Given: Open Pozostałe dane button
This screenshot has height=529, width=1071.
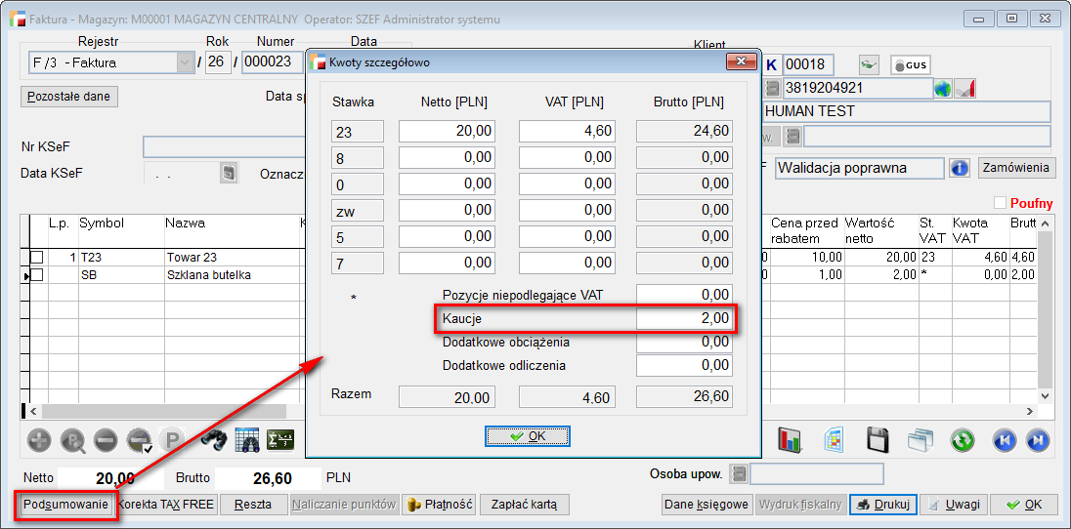Looking at the screenshot, I should click(x=69, y=97).
